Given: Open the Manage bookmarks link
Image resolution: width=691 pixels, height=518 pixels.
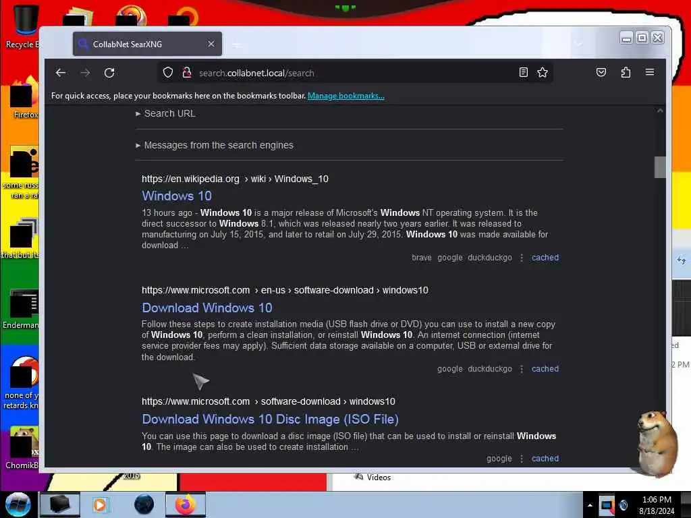Looking at the screenshot, I should (x=346, y=96).
